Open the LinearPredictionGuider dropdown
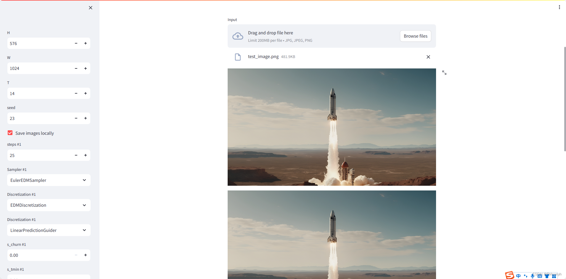This screenshot has width=566, height=279. 49,230
